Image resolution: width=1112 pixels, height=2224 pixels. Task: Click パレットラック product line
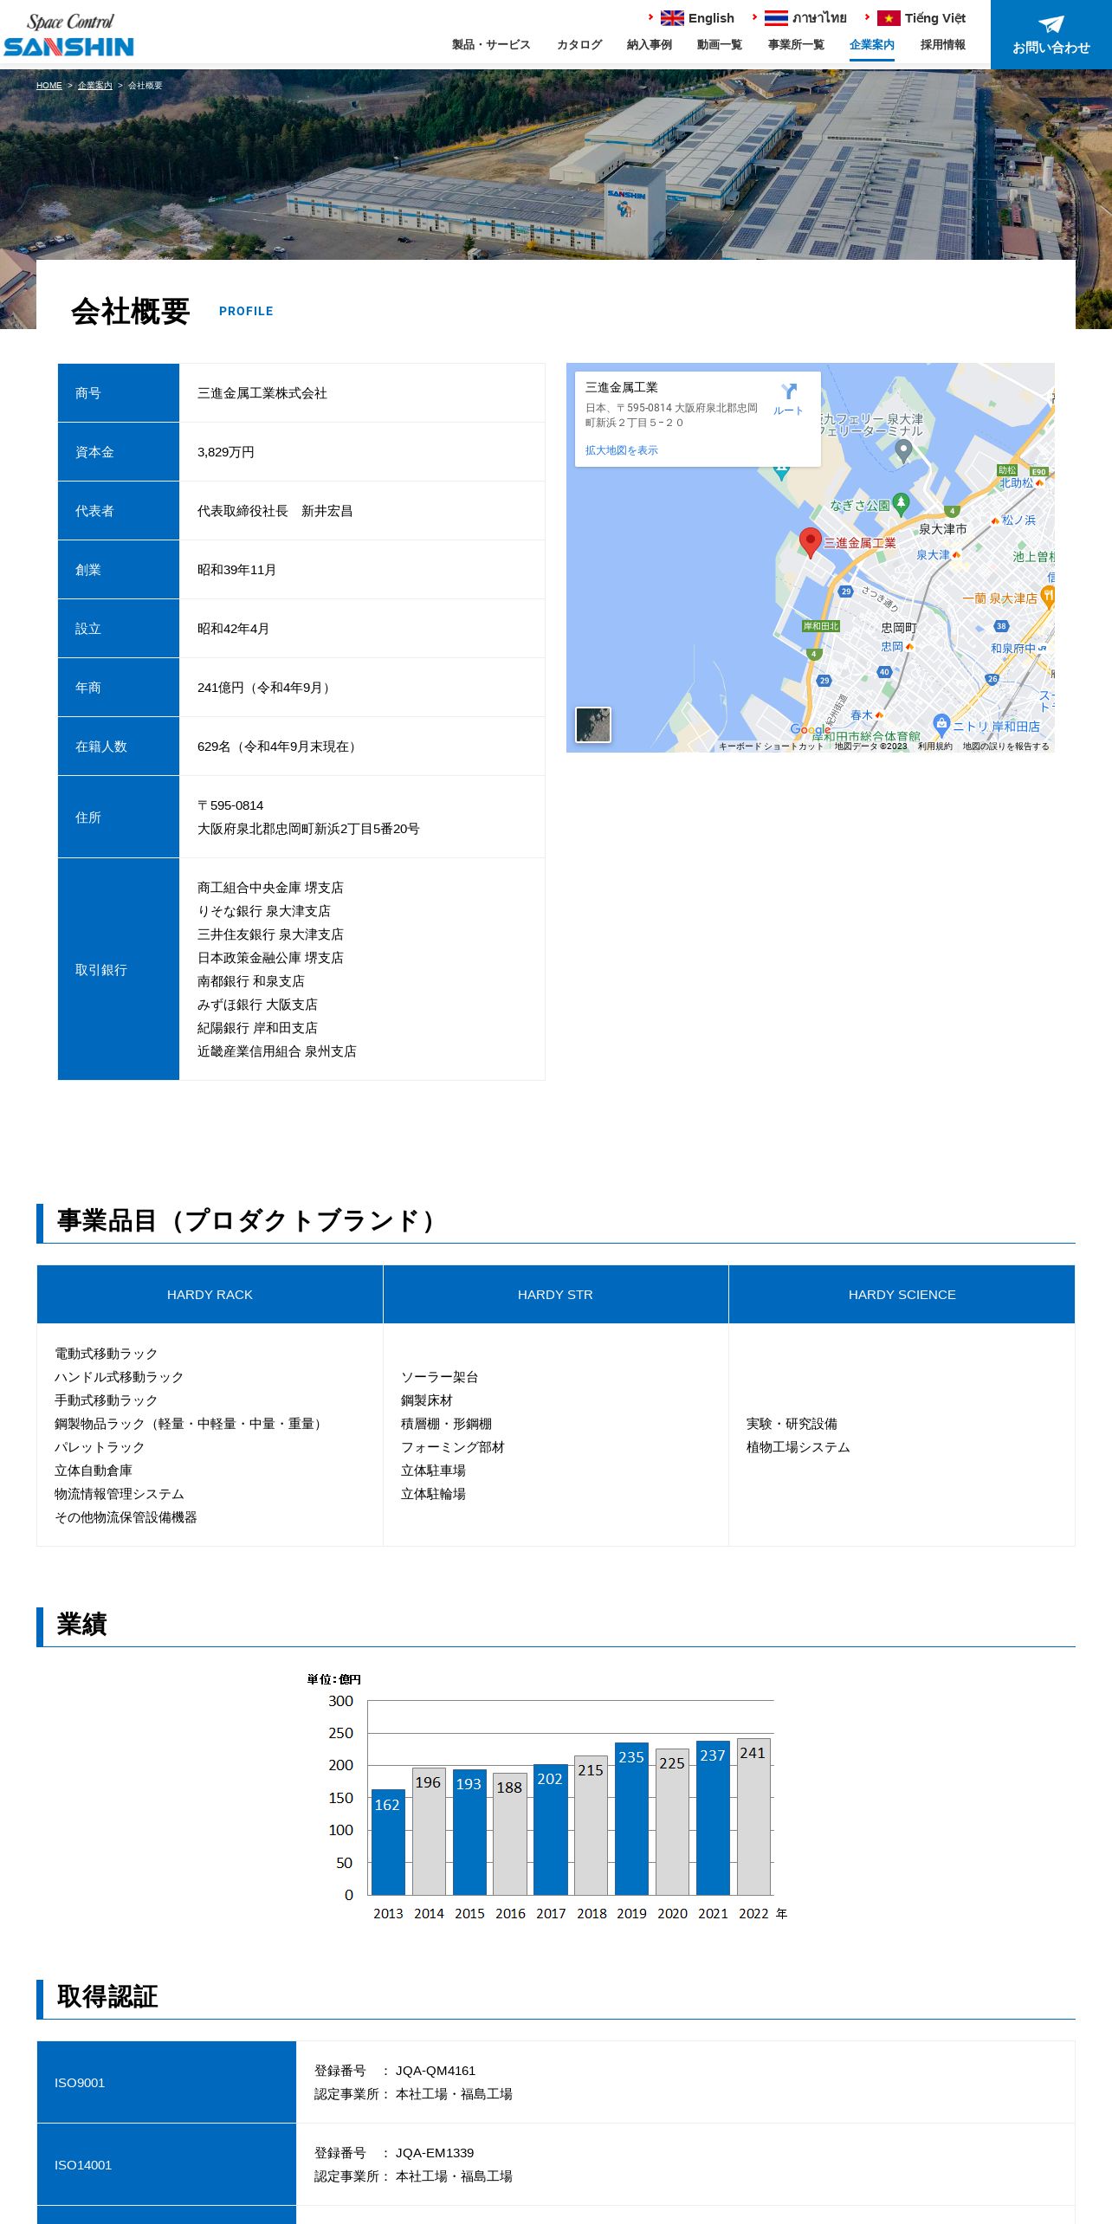point(100,1447)
